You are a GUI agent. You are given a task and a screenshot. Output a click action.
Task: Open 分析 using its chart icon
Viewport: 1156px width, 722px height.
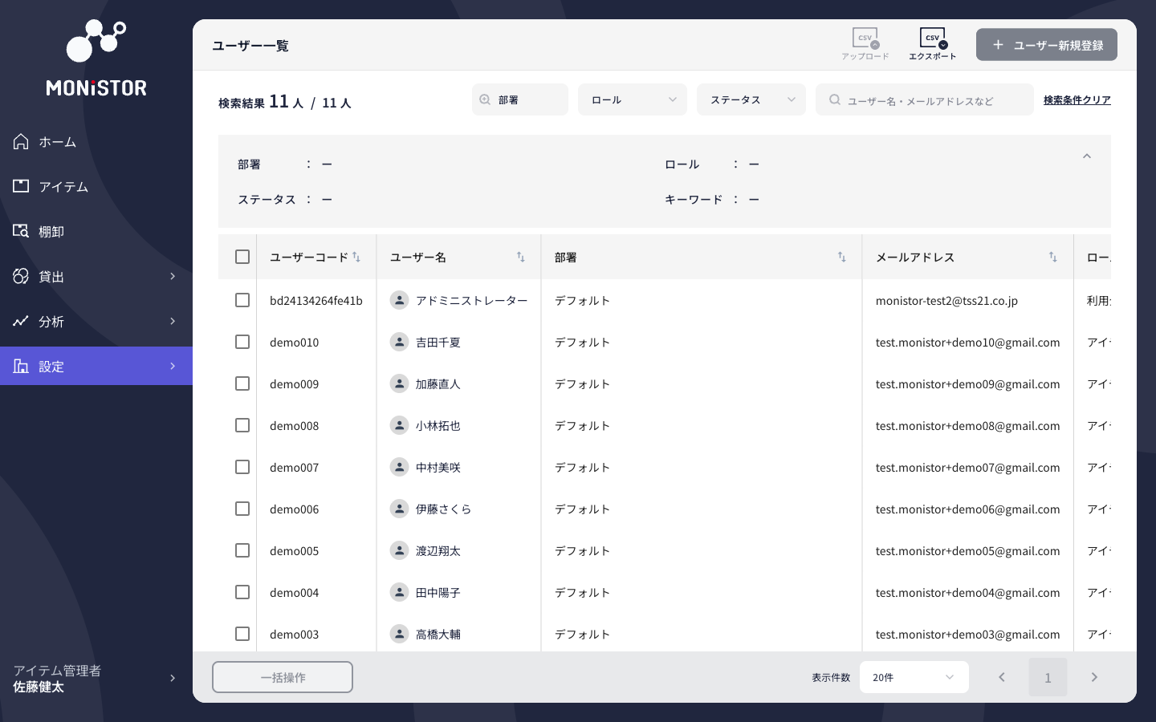click(x=20, y=321)
